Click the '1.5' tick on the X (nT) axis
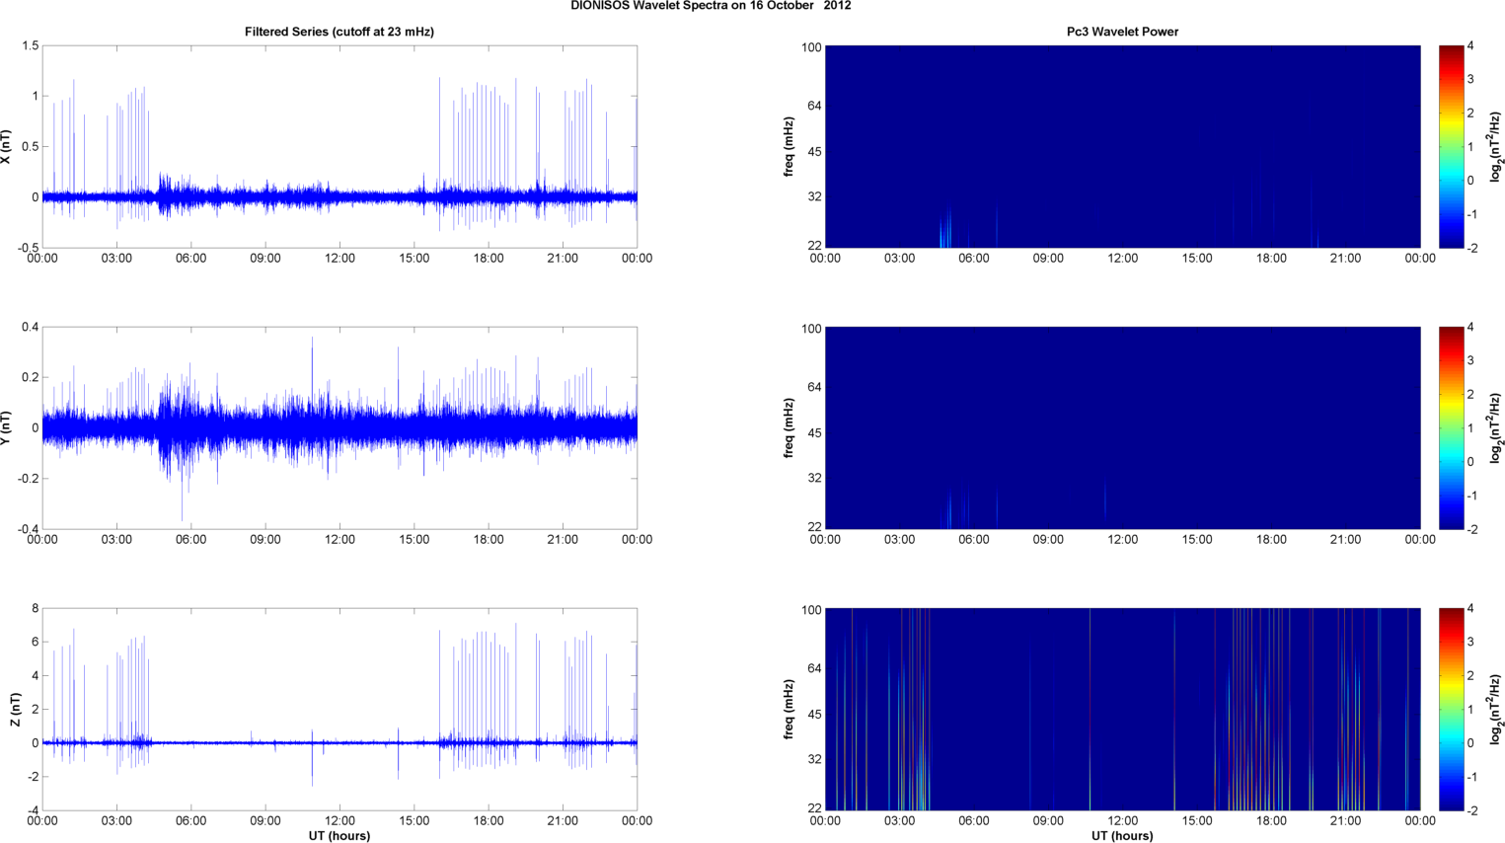1505x843 pixels. [30, 46]
